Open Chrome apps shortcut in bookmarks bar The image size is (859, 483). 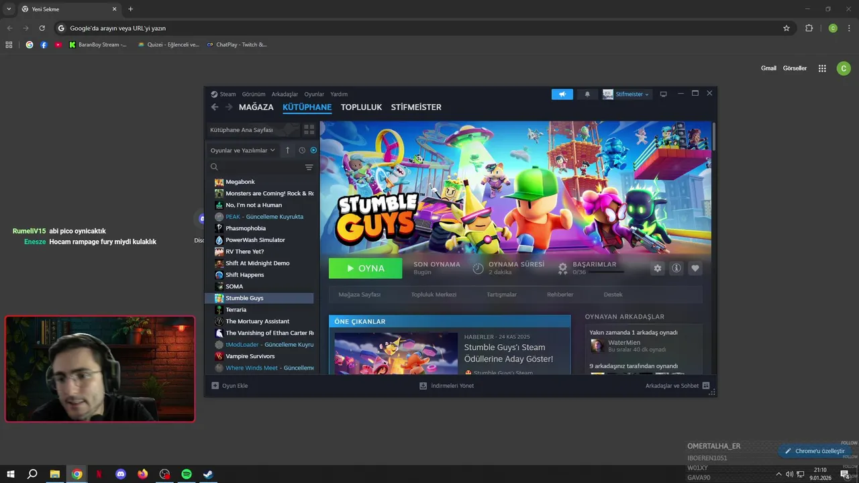[x=9, y=45]
